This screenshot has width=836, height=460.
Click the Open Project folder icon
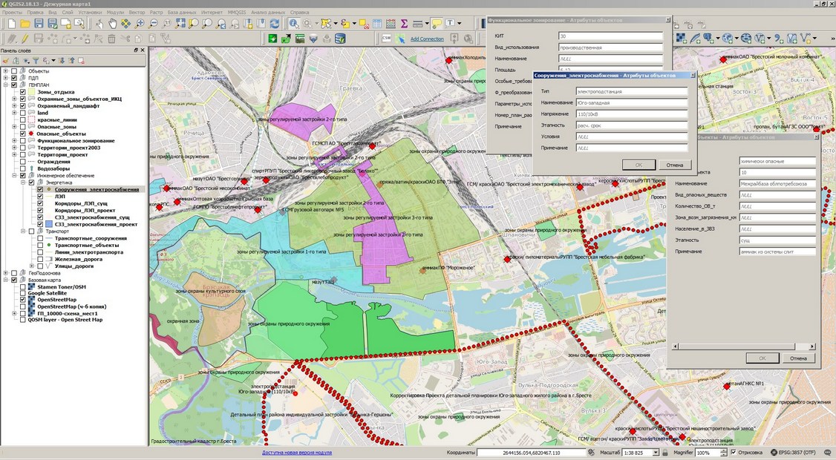tap(24, 24)
